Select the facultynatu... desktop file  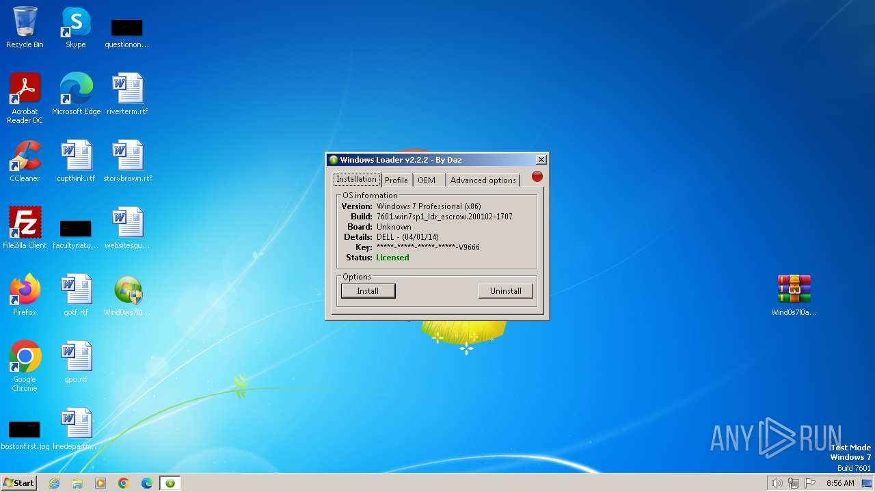point(76,234)
